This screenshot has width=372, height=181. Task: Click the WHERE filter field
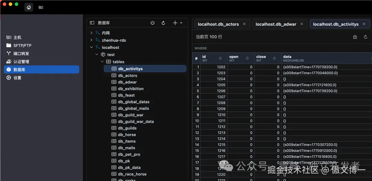282,48
